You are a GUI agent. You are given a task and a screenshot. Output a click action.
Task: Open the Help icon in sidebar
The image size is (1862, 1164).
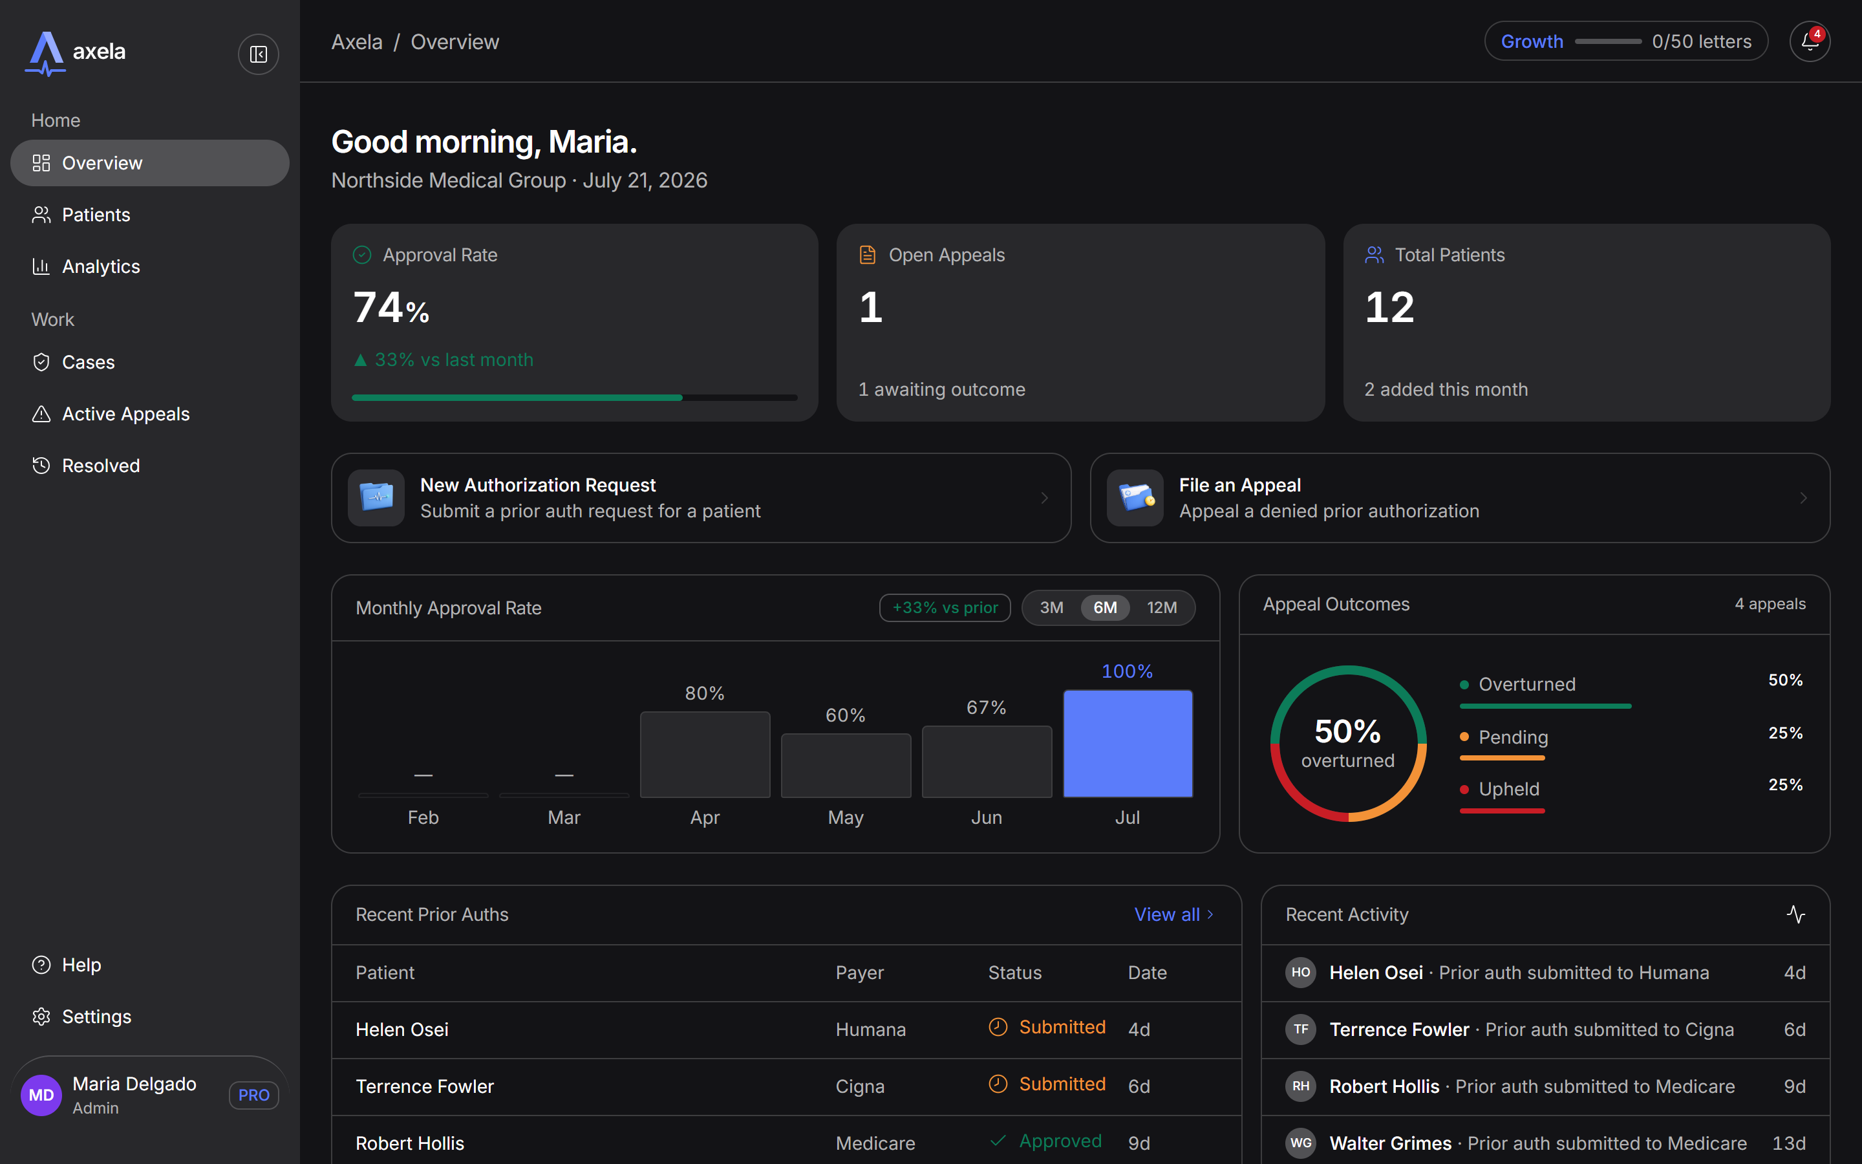pos(41,965)
